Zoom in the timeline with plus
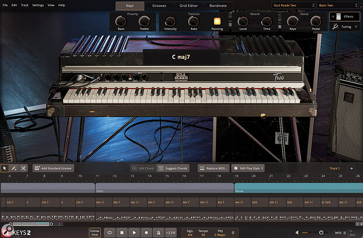 361,224
